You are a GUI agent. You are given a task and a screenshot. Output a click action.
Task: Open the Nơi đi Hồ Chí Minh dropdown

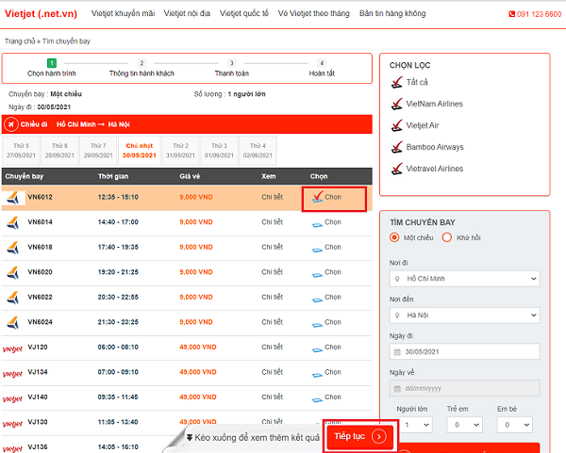464,279
